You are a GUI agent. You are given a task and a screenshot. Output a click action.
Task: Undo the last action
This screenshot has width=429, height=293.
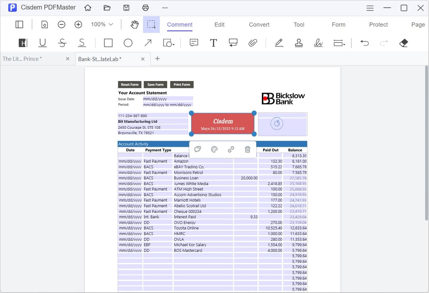tap(365, 43)
